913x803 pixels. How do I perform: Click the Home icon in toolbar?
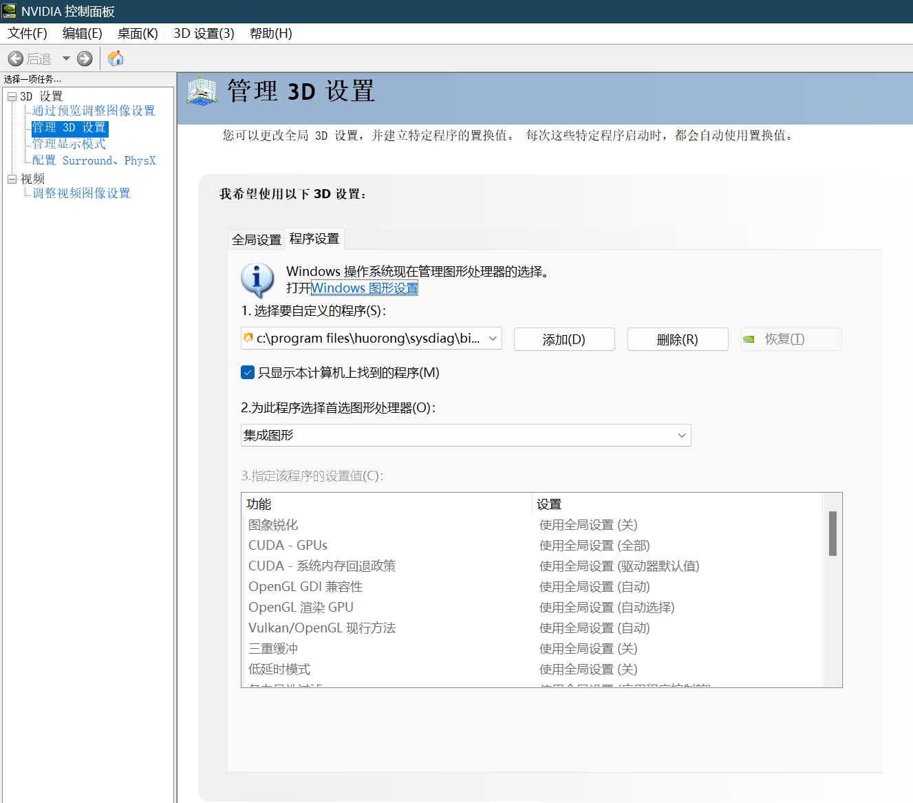[x=116, y=58]
